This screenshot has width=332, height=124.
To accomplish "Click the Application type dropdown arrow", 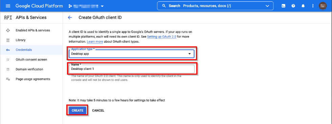I will pos(190,54).
